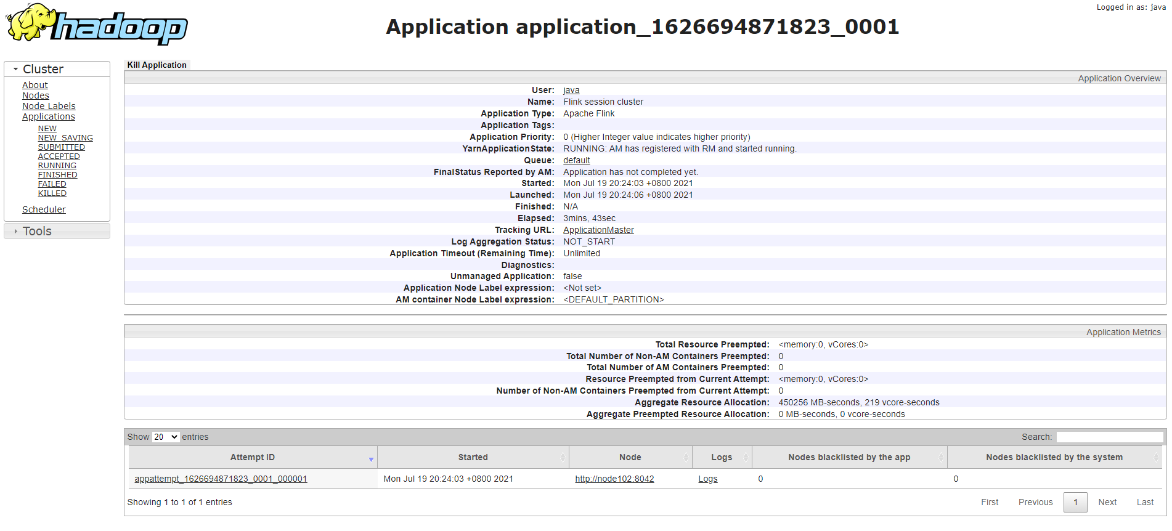Filter applications by KILLED state
Image resolution: width=1172 pixels, height=531 pixels.
(52, 193)
